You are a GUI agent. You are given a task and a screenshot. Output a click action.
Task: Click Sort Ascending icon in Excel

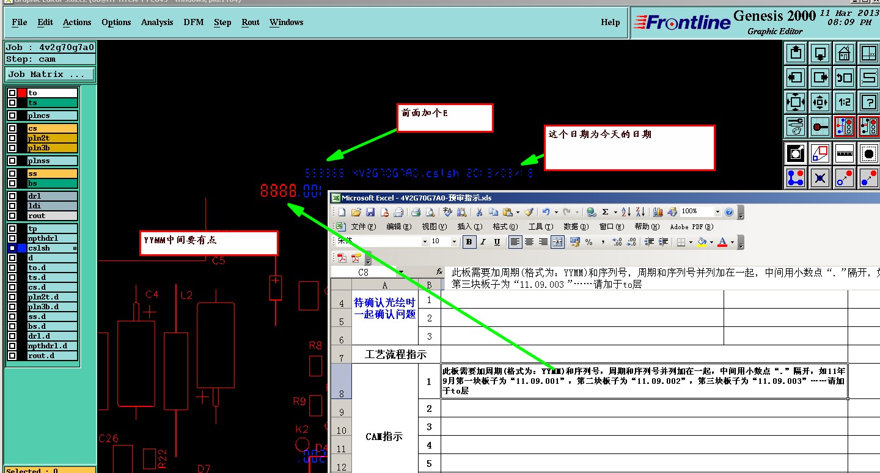click(x=626, y=212)
